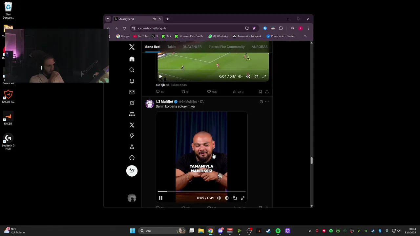
Task: Open Profile person icon in sidebar
Action: pyautogui.click(x=132, y=147)
